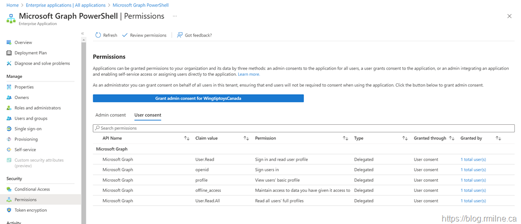
Task: Click the Properties icon in sidebar
Action: [9, 87]
